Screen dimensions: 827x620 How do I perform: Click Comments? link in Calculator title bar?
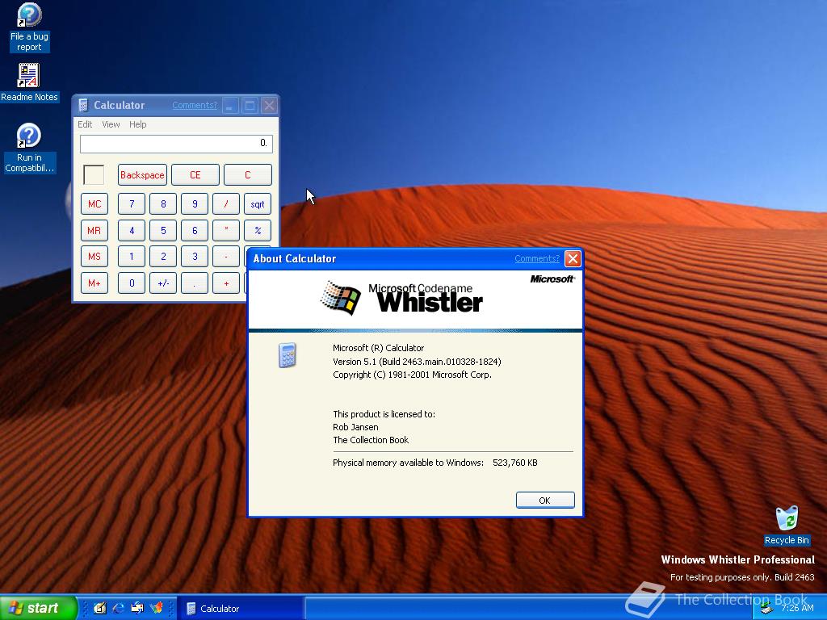click(194, 105)
